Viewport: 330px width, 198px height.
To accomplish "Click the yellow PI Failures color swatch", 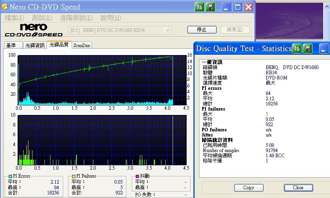I will [73, 176].
